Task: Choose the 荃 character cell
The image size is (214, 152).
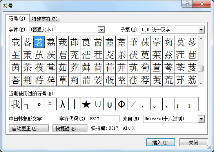Action: (x=180, y=67)
